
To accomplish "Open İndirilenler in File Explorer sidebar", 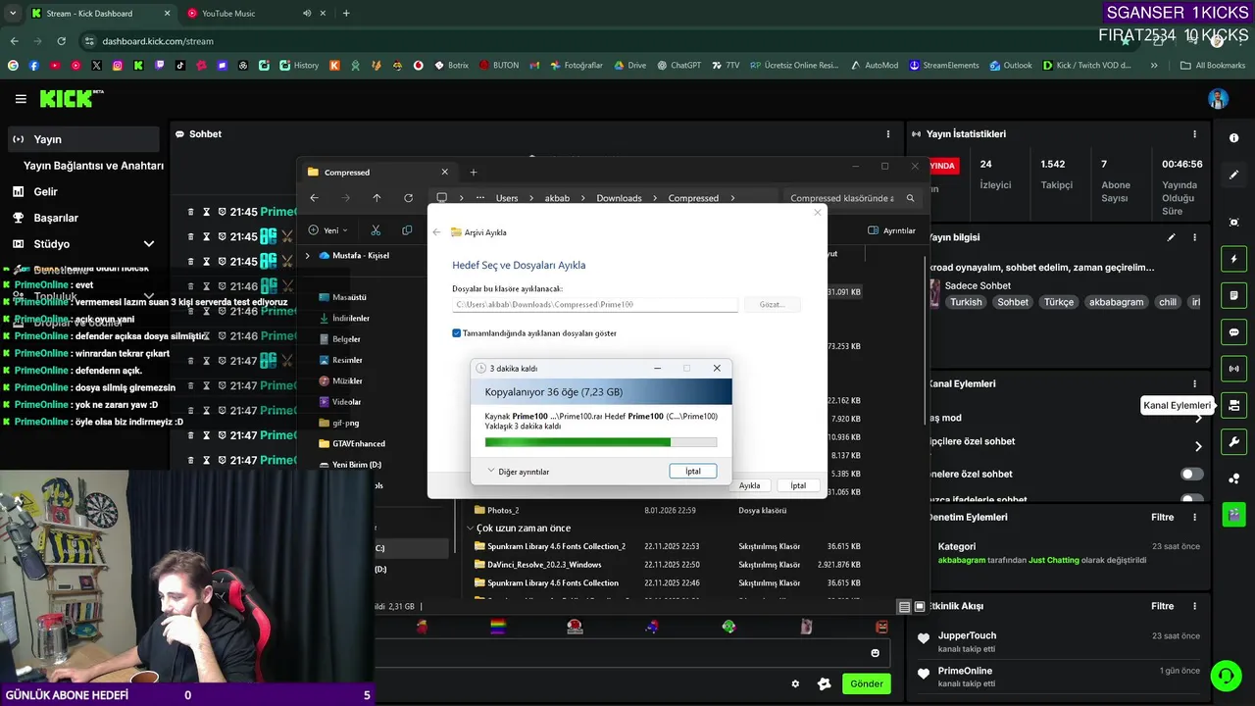I will 350,319.
